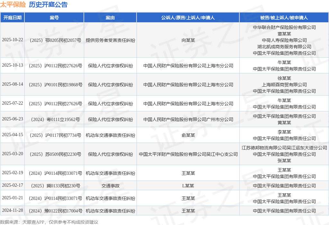Select the date cell 2025-01-21
Image resolution: width=329 pixels, height=225 pixels.
tap(13, 198)
